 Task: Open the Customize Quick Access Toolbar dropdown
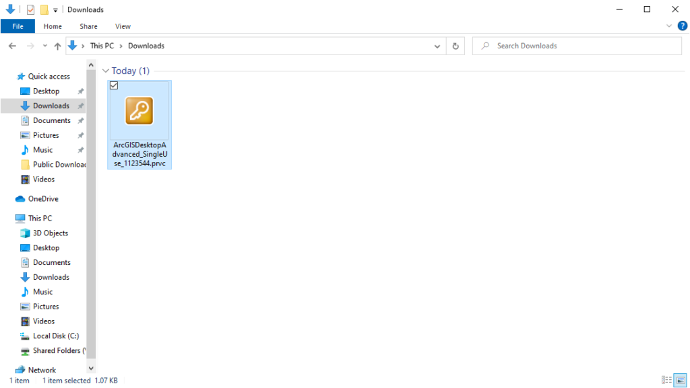point(55,9)
